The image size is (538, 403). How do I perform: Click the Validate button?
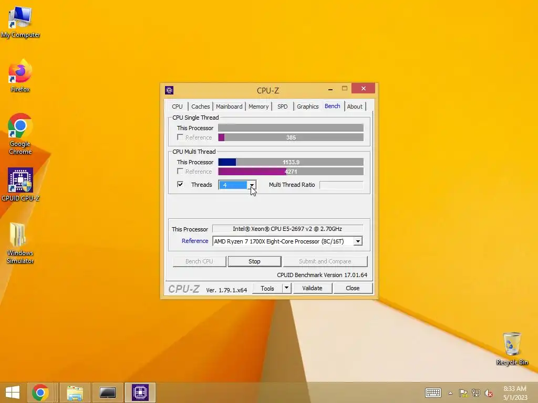(x=312, y=289)
